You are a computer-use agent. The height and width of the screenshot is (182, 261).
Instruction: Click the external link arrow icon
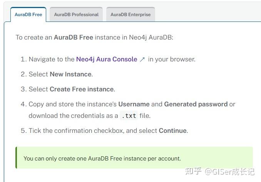point(142,60)
